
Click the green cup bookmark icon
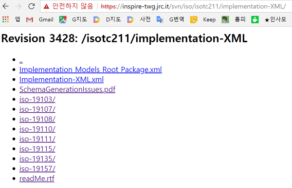[255, 19]
